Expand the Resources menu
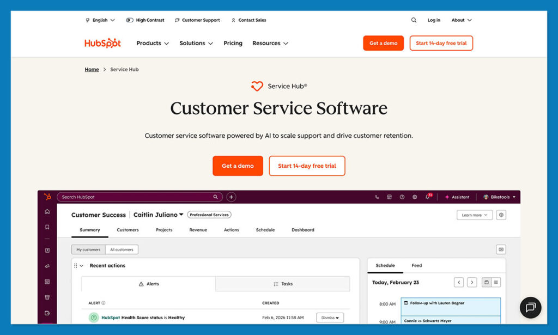This screenshot has width=558, height=335. coord(270,43)
